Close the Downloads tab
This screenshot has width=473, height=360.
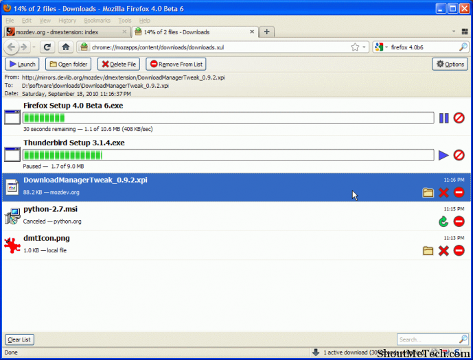(x=252, y=32)
